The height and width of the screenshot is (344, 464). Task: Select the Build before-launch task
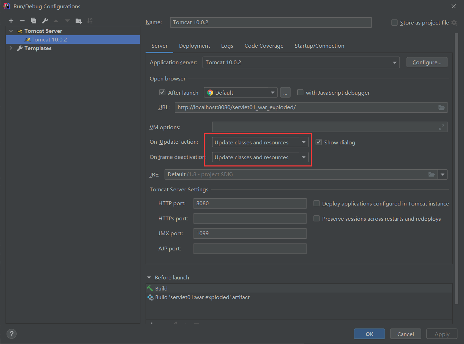pos(299,288)
